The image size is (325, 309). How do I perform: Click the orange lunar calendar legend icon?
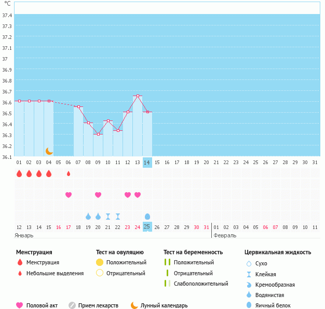tap(134, 305)
